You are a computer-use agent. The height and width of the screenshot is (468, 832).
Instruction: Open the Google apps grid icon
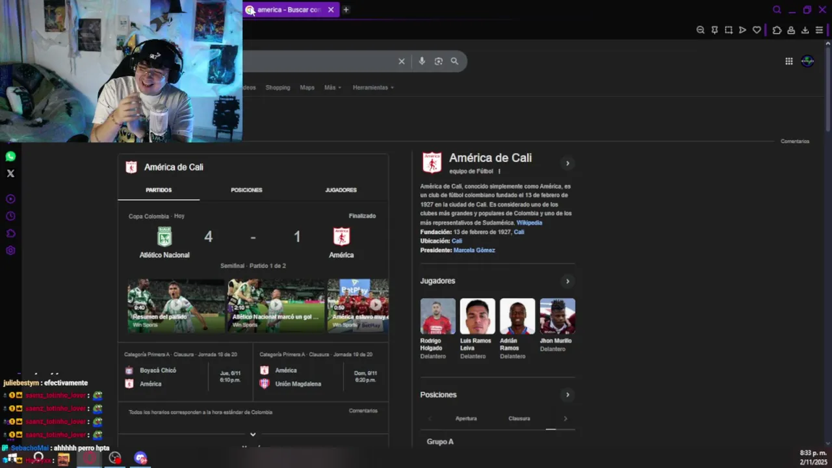pos(788,61)
